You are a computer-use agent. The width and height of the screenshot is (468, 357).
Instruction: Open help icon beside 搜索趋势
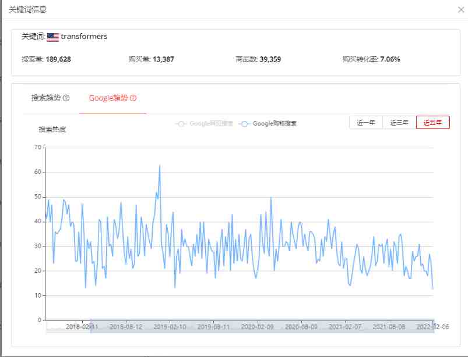tap(66, 98)
